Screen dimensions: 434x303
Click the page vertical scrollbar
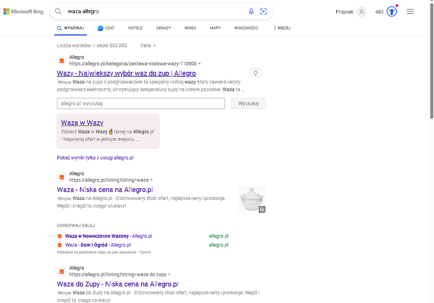coord(431,61)
